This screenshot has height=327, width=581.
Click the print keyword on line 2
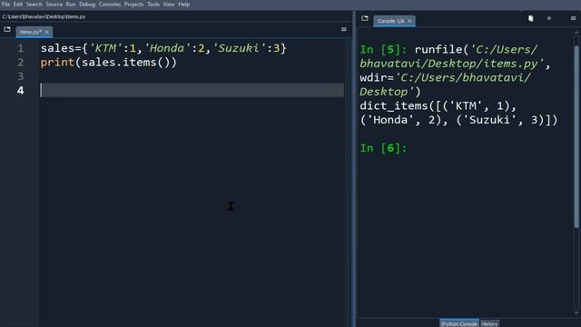57,63
